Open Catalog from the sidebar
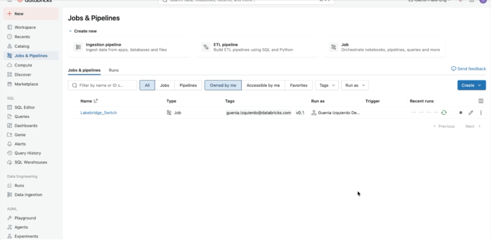Screen dimensions: 491x243 [31, 46]
